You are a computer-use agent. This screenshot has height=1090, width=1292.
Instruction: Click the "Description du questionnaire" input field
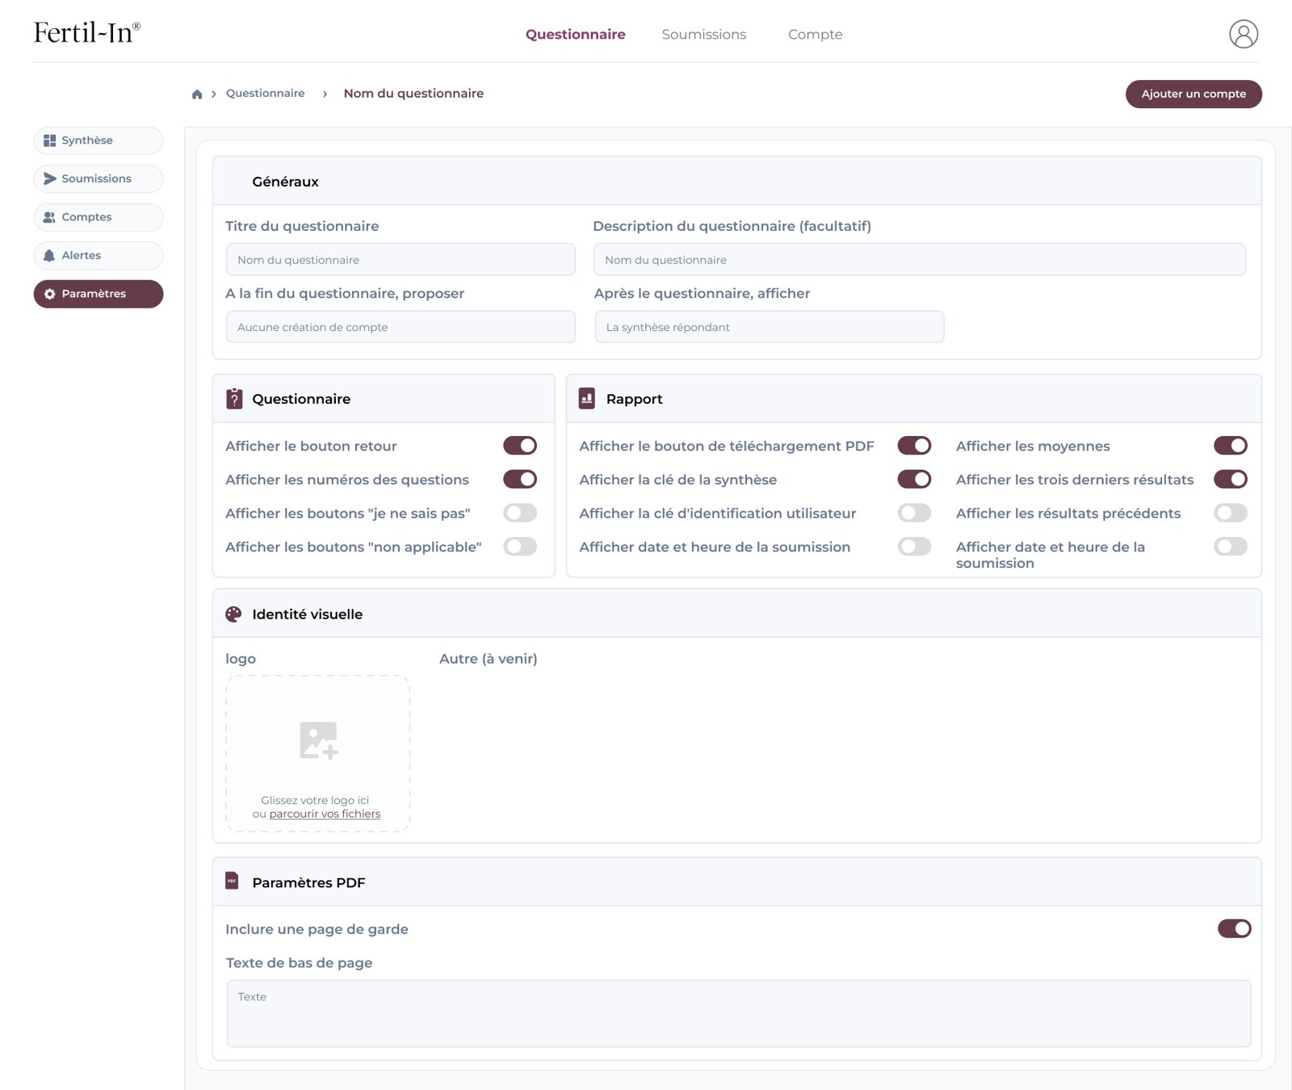920,260
